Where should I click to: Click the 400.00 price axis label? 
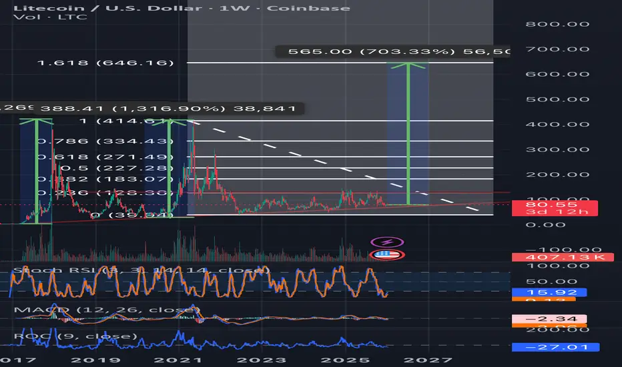coord(557,125)
